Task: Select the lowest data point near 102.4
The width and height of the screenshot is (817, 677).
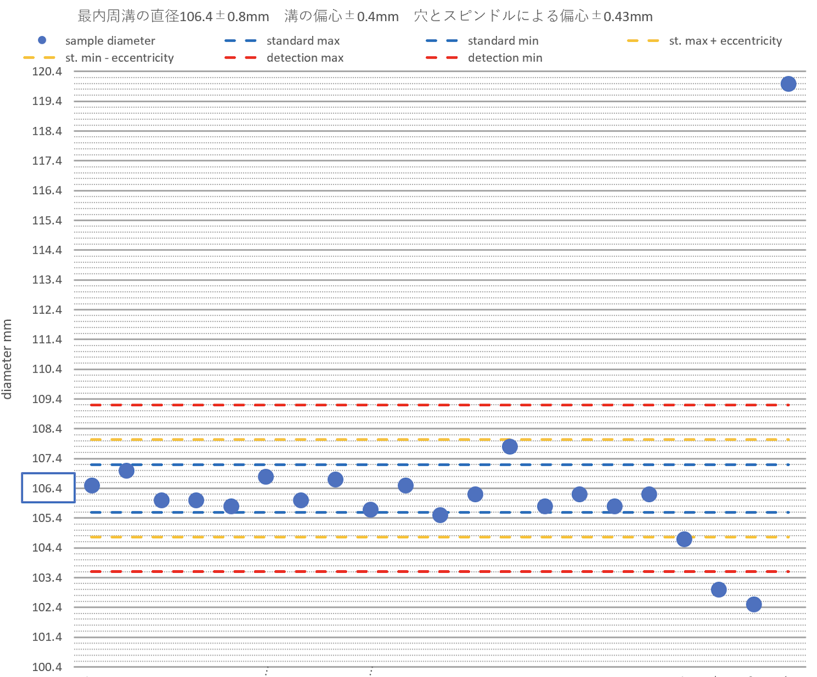Action: [753, 604]
